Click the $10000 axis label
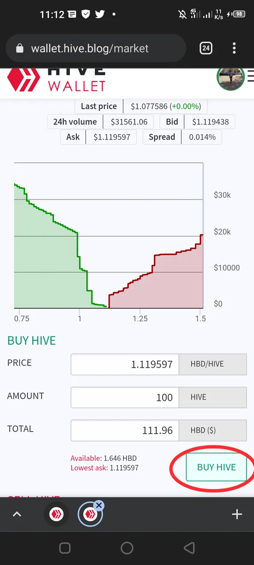254x565 pixels. click(x=227, y=268)
